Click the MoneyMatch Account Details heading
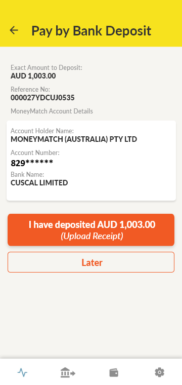 pyautogui.click(x=52, y=111)
